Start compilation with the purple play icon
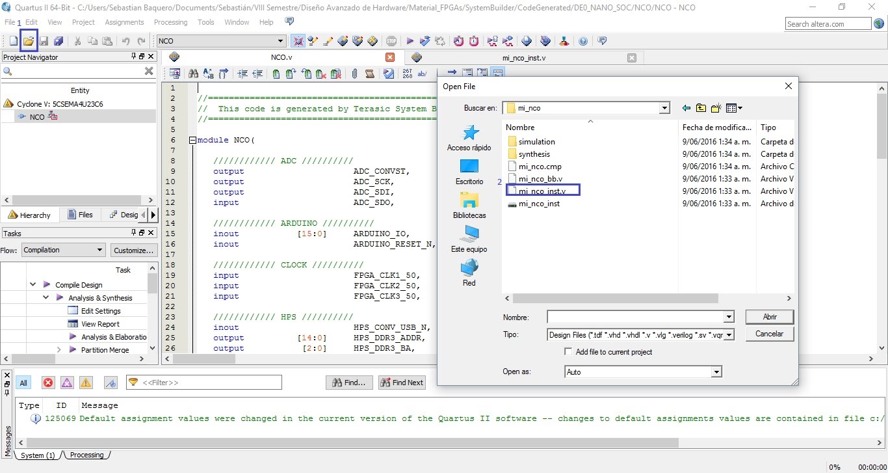Screen dimensions: 888x473 410,41
